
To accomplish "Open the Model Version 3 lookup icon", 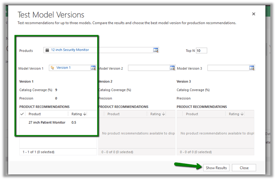I will 252,68.
